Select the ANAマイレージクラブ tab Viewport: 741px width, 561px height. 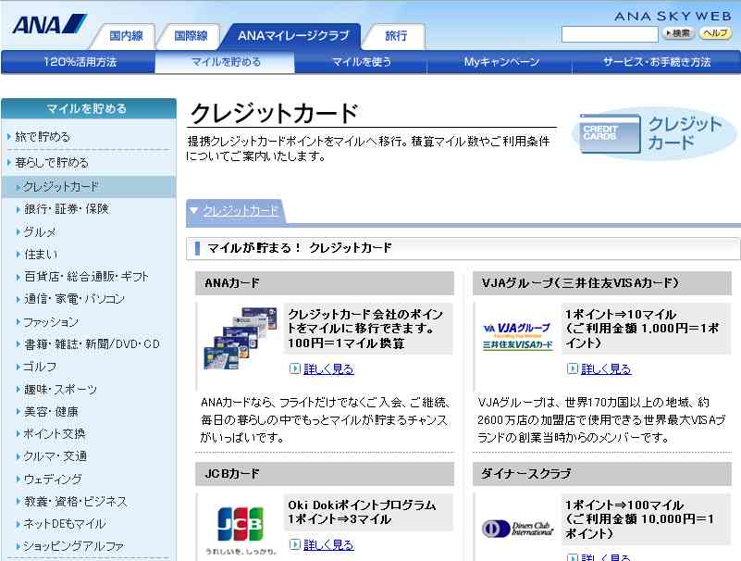(x=293, y=36)
